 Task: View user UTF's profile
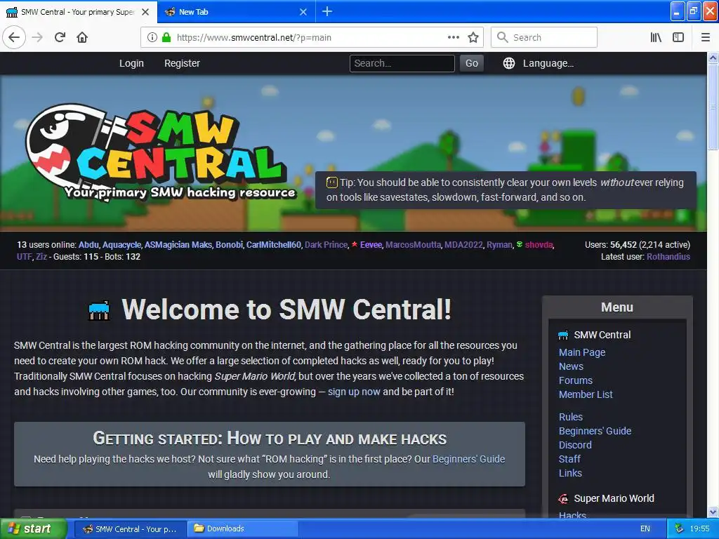pos(25,257)
